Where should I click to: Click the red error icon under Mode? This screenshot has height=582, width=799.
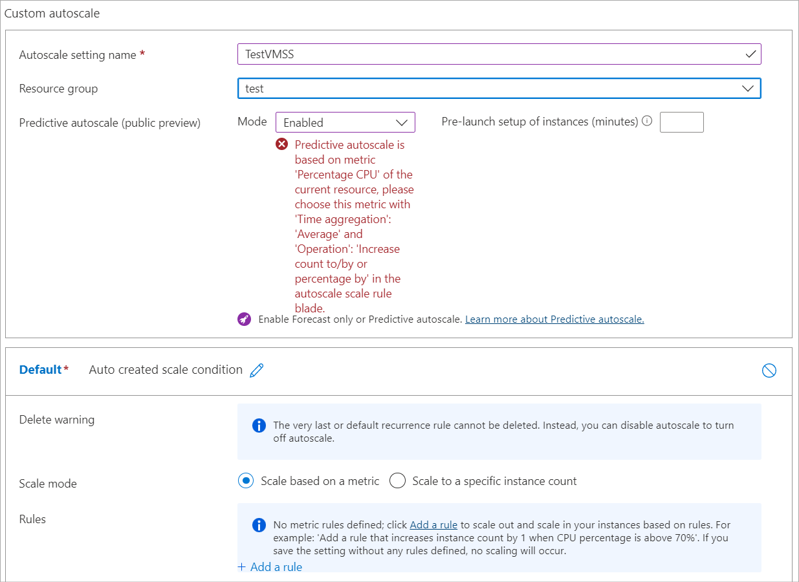coord(282,144)
